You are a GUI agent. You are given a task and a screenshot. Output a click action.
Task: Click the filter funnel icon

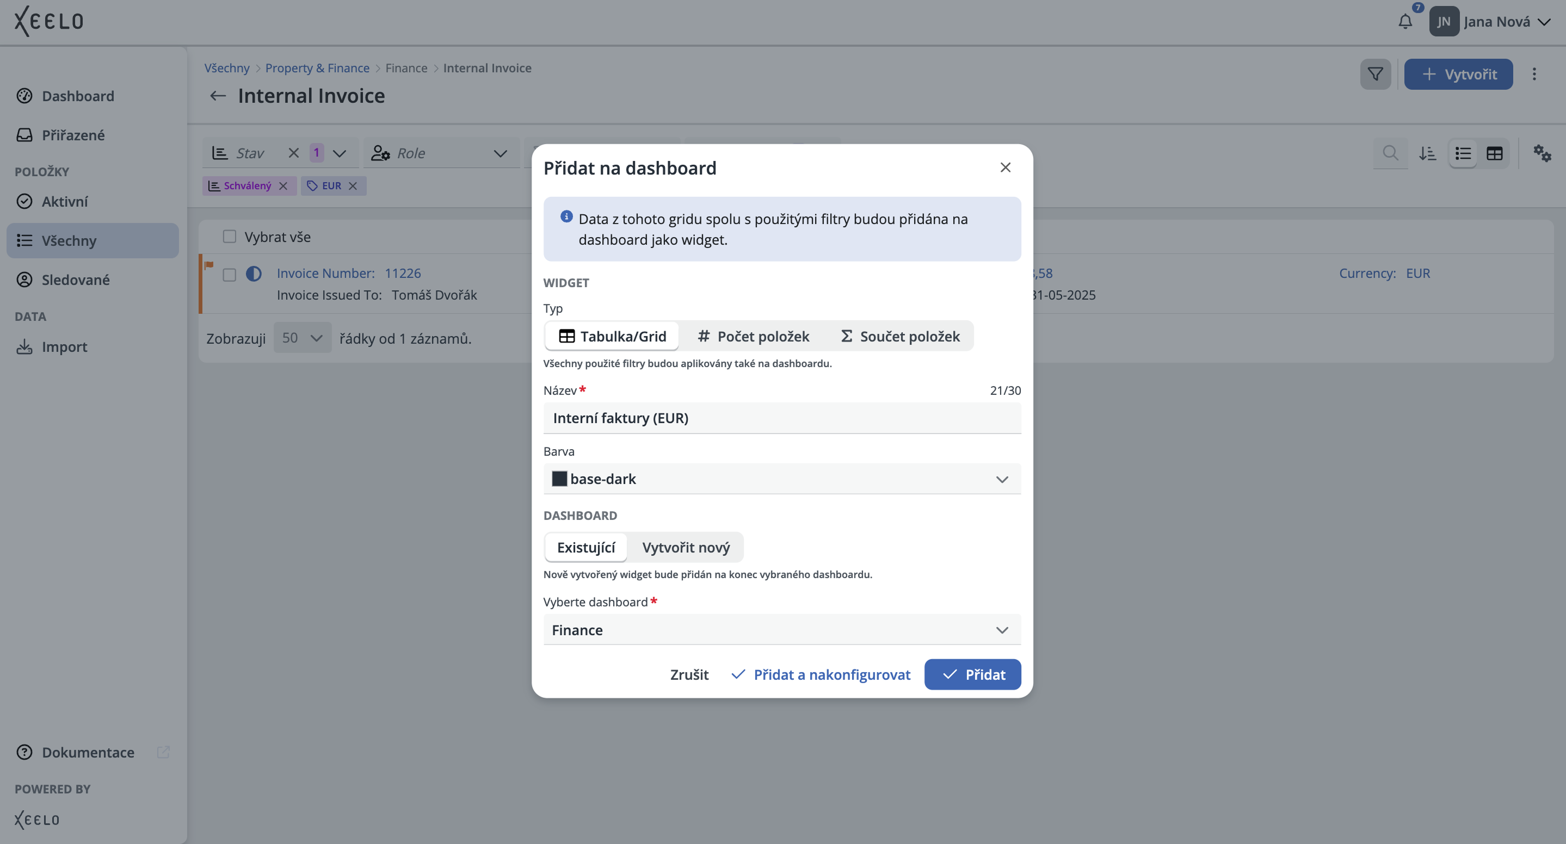[x=1375, y=74]
